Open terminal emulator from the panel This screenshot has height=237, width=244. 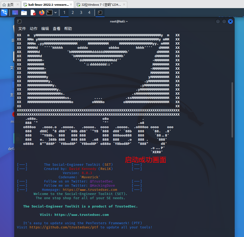(x=50, y=13)
